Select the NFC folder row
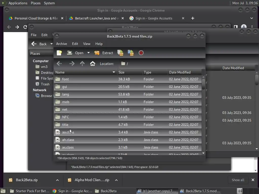Viewport: 259px width, 194px height. [x=127, y=117]
